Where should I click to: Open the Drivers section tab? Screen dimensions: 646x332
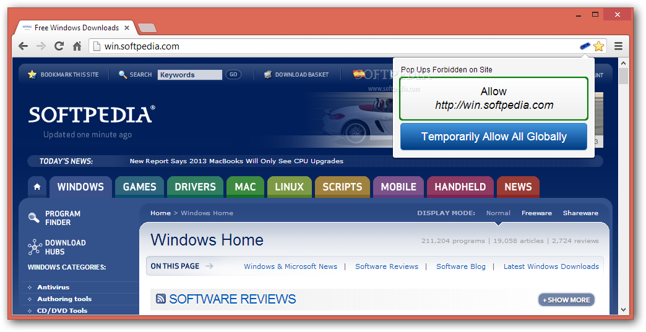point(196,187)
